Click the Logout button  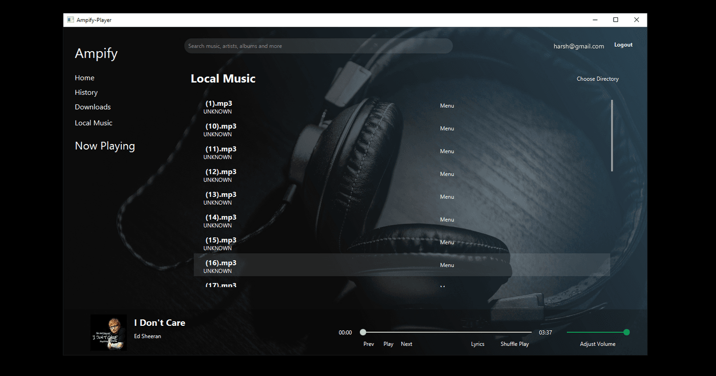(624, 45)
